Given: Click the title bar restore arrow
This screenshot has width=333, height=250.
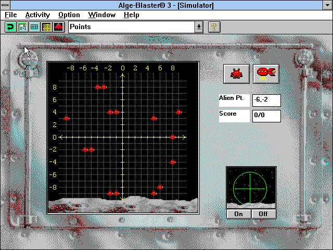Looking at the screenshot, I should 328,5.
